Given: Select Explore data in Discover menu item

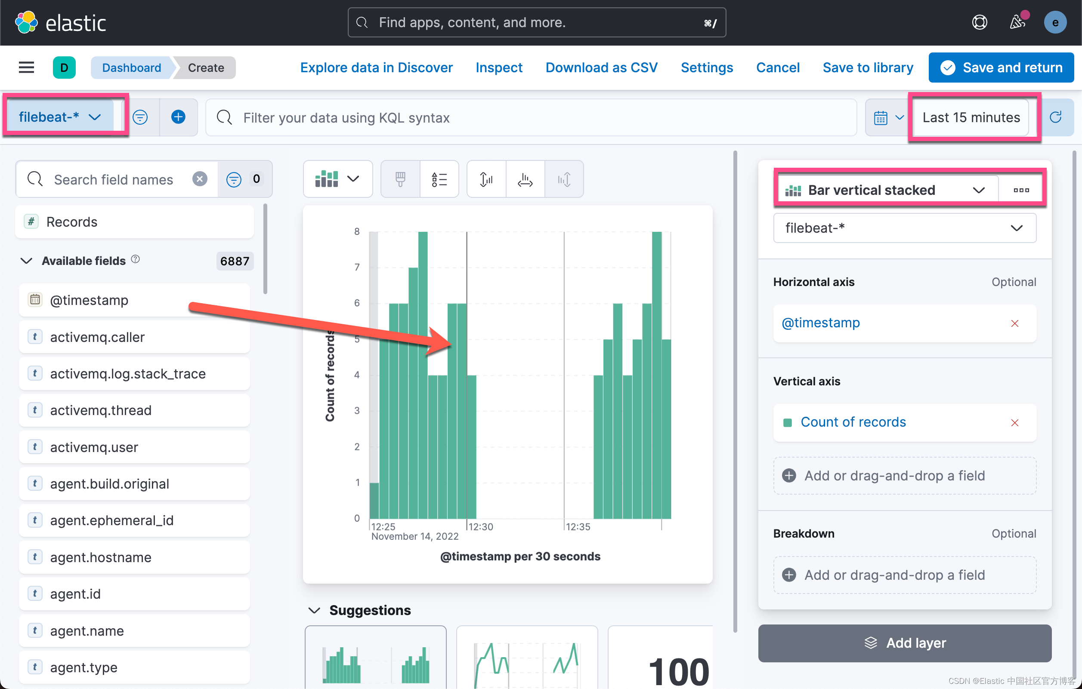Looking at the screenshot, I should [x=377, y=67].
